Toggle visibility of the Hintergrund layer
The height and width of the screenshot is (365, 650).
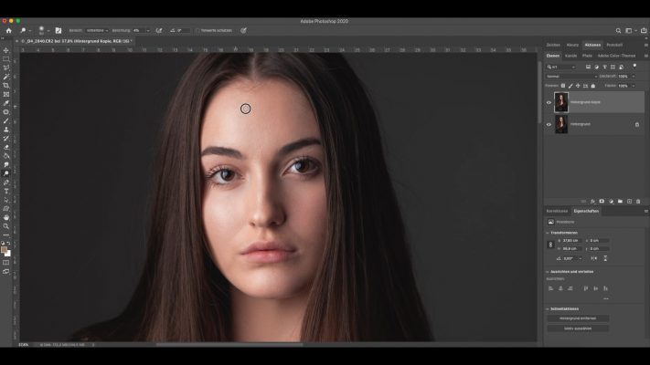(x=549, y=124)
